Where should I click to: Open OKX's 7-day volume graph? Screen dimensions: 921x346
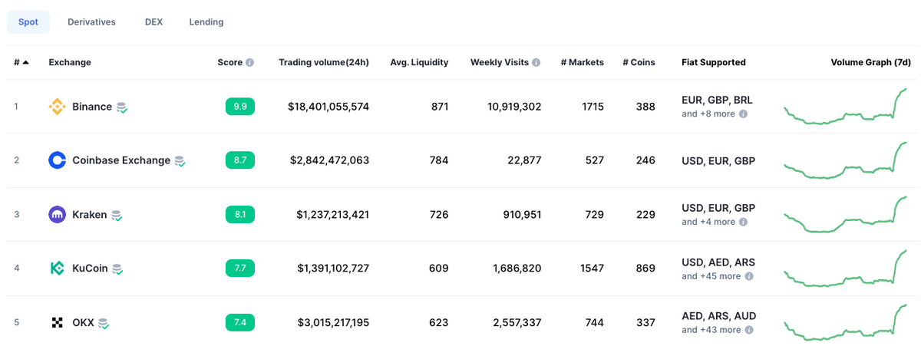(846, 323)
